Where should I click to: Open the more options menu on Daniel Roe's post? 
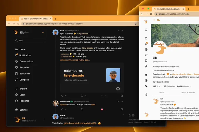tap(122, 101)
